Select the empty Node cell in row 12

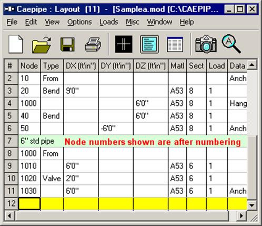click(29, 204)
